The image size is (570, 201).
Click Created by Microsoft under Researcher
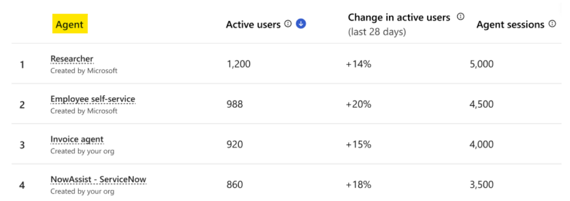[x=84, y=71]
